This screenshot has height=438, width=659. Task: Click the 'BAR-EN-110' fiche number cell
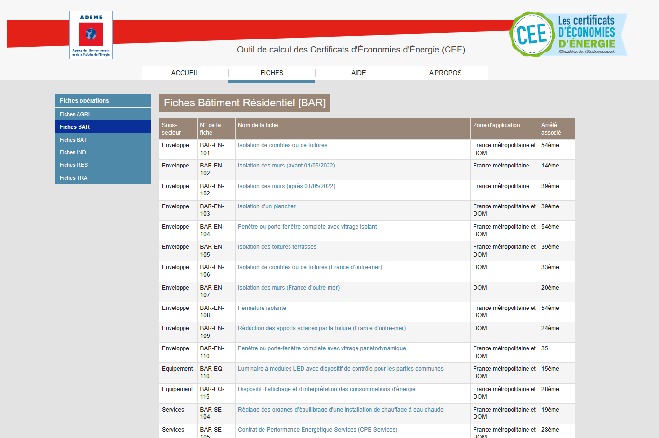click(x=216, y=352)
